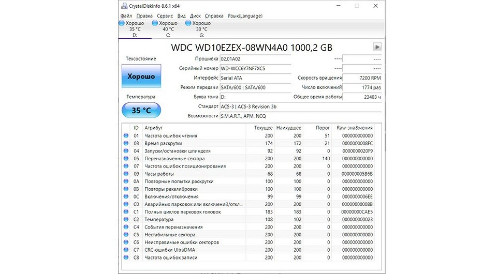Click the Наихудшее column header

(x=288, y=128)
